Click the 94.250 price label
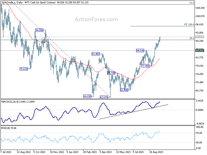This screenshot has width=207, height=155. pyautogui.click(x=39, y=30)
